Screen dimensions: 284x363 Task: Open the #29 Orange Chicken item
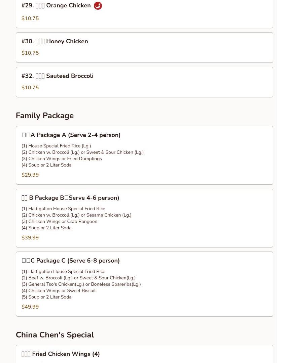tap(56, 6)
